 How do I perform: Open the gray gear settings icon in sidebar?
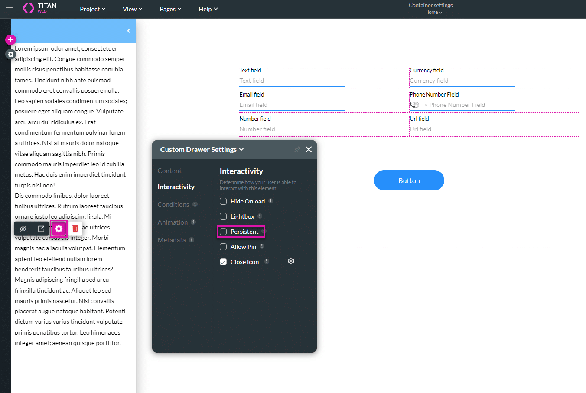(11, 55)
